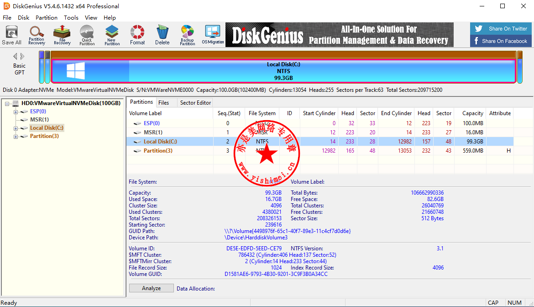
Task: Collapse the HD0 disk tree node
Action: pyautogui.click(x=7, y=104)
